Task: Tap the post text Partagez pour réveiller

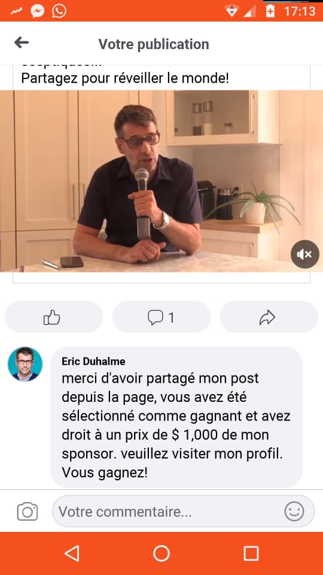Action: click(125, 78)
